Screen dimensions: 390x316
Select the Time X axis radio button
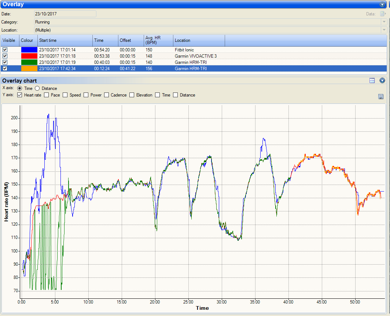[x=20, y=88]
